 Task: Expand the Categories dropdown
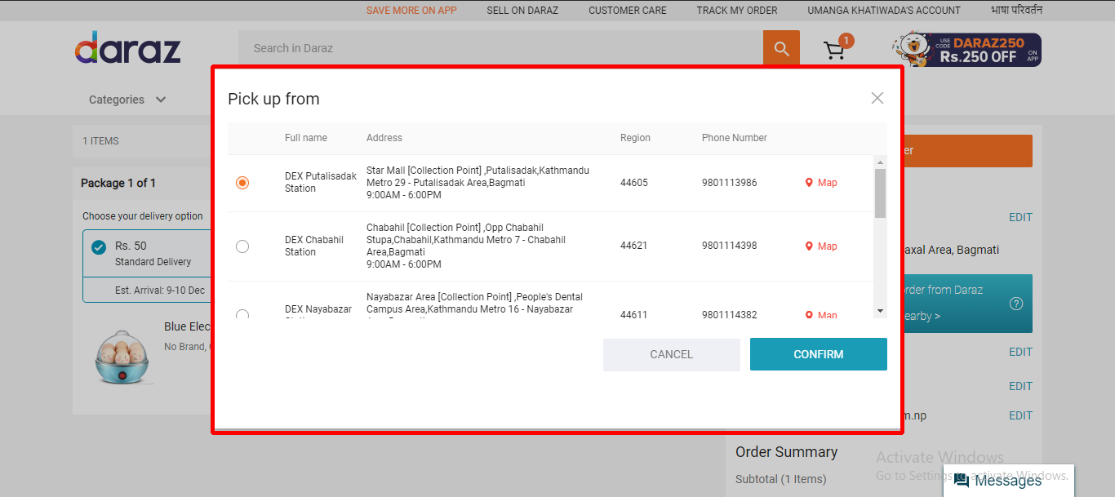pyautogui.click(x=127, y=100)
